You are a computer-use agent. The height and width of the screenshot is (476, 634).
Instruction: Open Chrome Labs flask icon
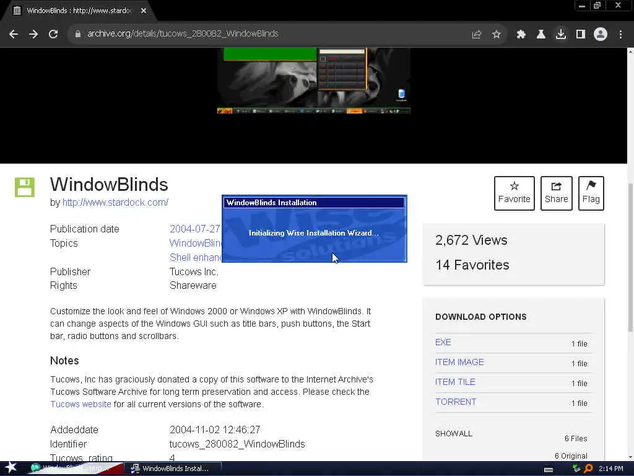coord(541,35)
